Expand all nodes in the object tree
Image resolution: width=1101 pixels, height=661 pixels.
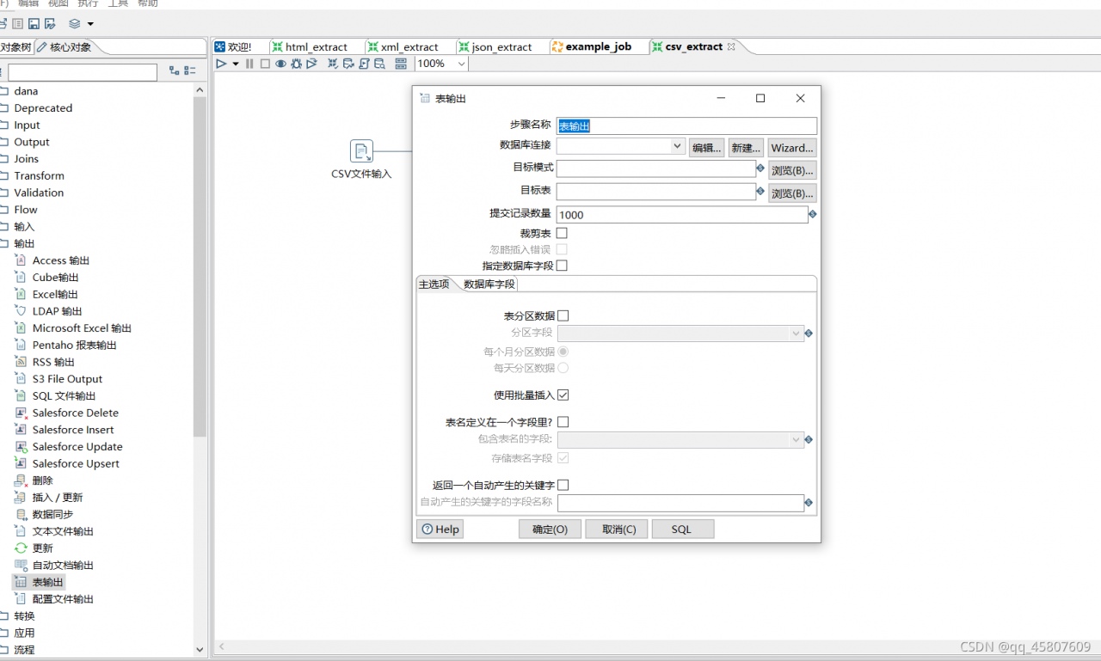tap(175, 70)
